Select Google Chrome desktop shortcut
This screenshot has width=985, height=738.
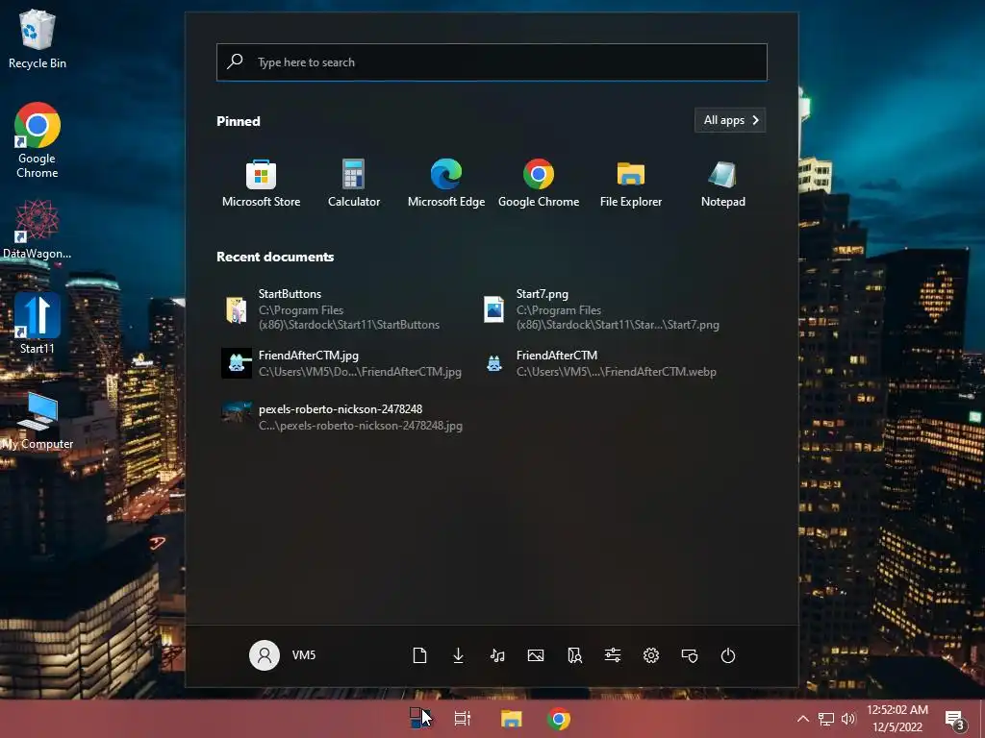[x=38, y=140]
